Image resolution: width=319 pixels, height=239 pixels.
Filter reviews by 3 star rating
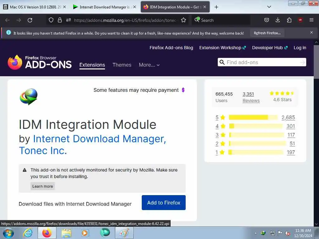pos(220,135)
